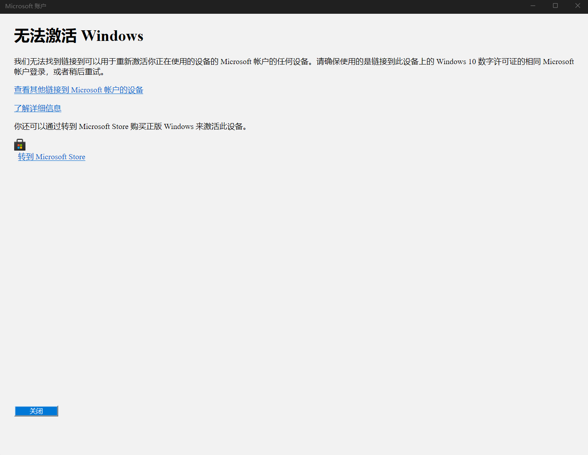
Task: Click the text line 帐户登录，或者稍后重试
Action: click(59, 72)
